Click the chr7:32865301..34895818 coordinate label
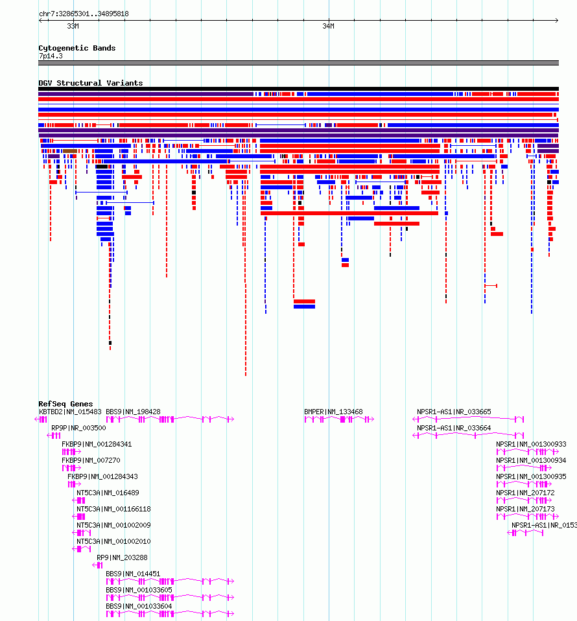Image resolution: width=577 pixels, height=621 pixels. 84,14
